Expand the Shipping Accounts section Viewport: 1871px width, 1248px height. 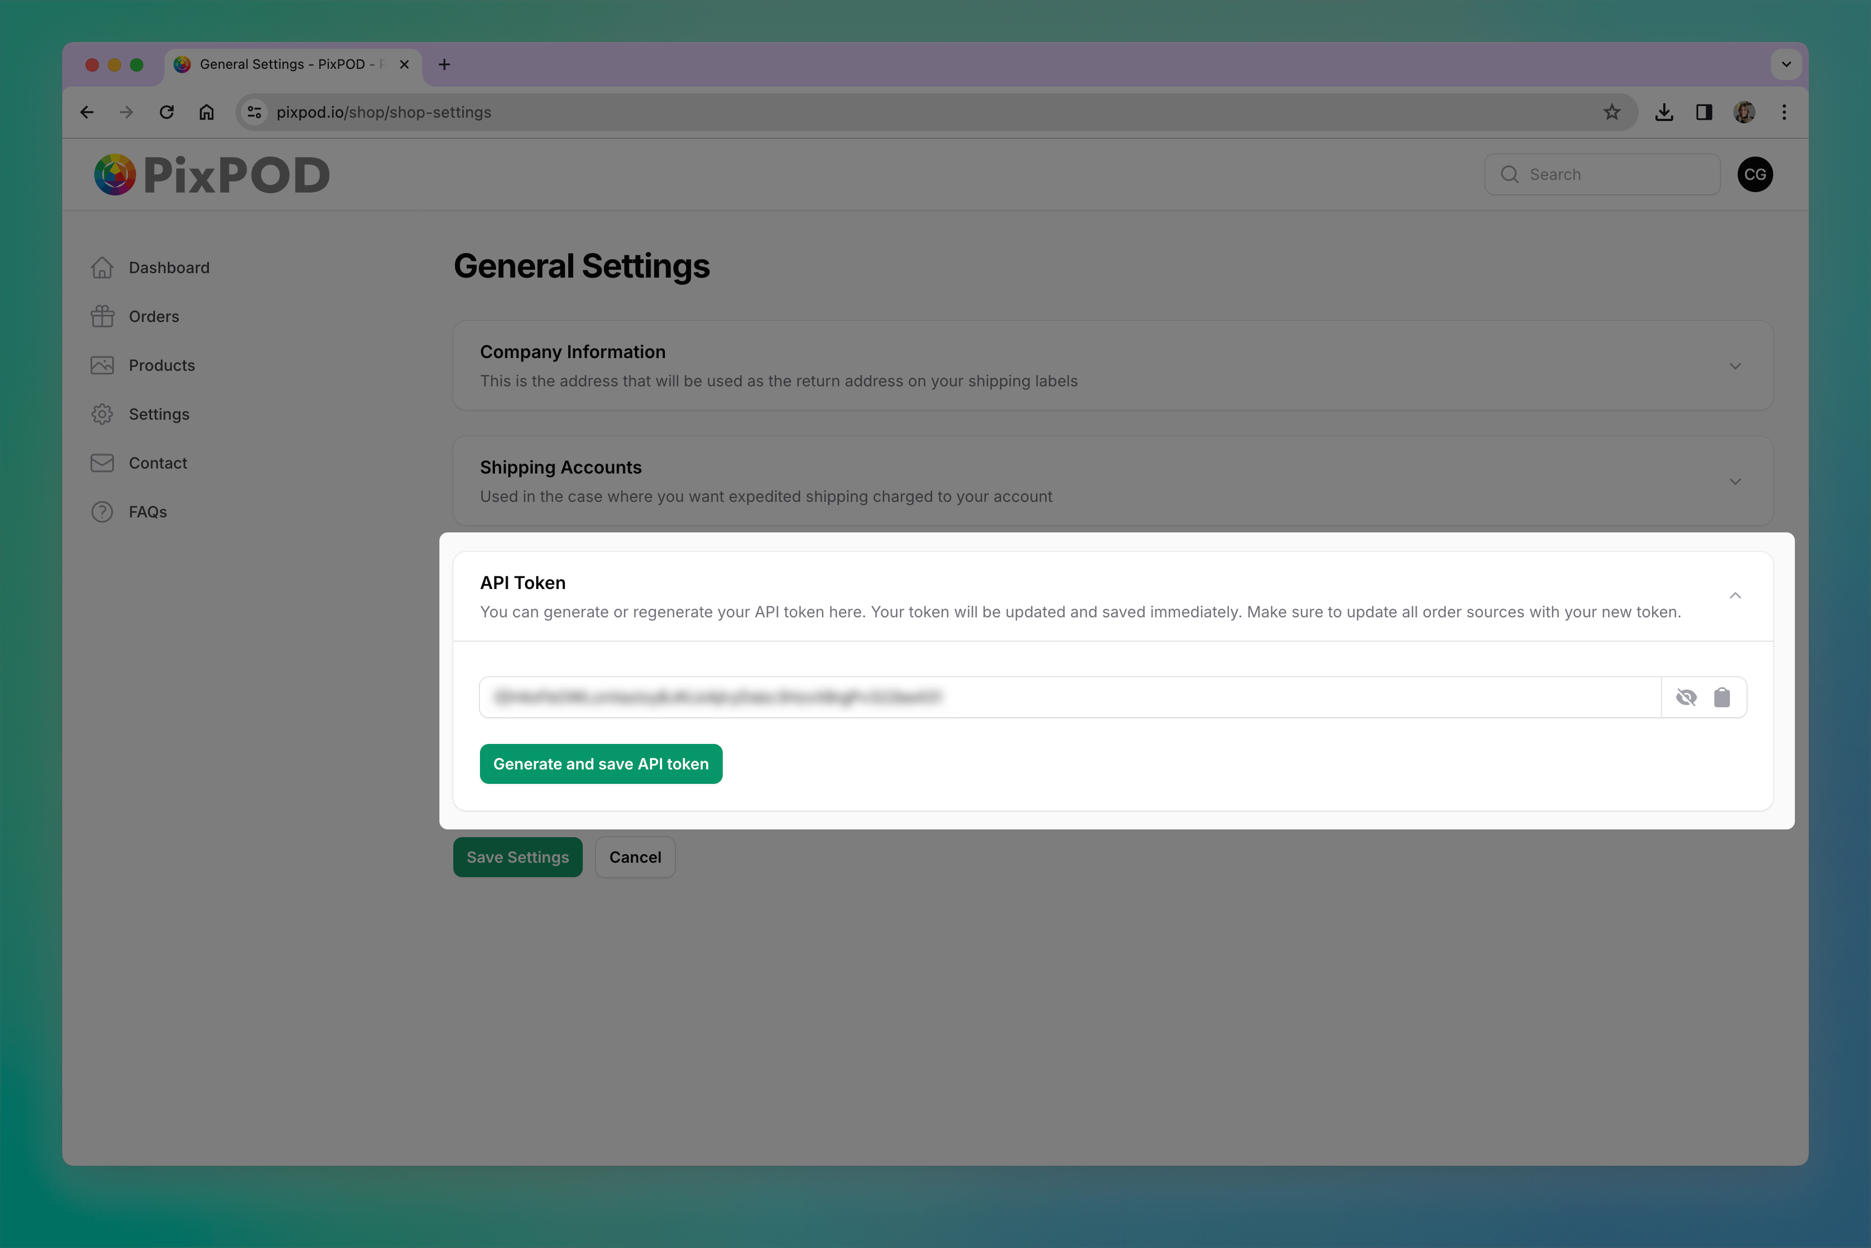tap(1735, 481)
